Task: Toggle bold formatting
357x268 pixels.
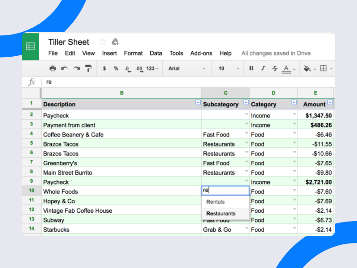Action: click(251, 68)
